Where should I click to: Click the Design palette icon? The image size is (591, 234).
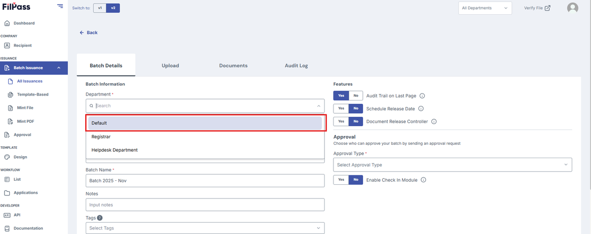[7, 157]
